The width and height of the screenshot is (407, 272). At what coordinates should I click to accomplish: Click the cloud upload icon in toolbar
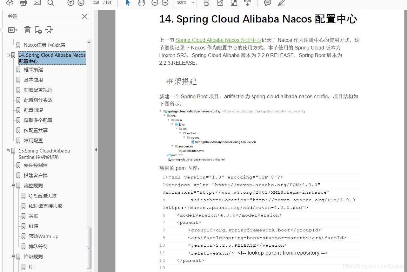coord(10,3)
